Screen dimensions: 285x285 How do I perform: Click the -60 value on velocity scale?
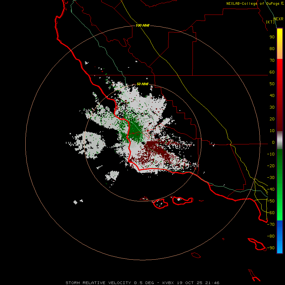click(x=271, y=213)
